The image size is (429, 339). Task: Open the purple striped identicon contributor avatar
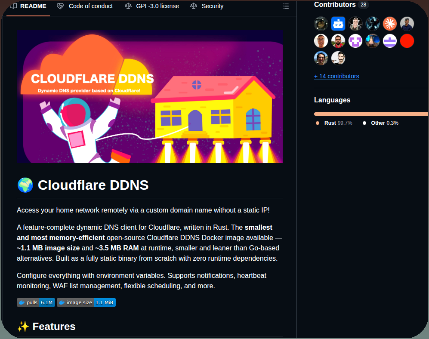(390, 41)
